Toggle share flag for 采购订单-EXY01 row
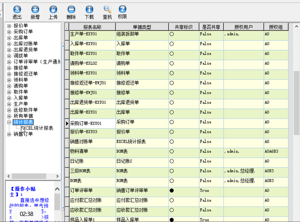300x222 pixels. click(171, 122)
